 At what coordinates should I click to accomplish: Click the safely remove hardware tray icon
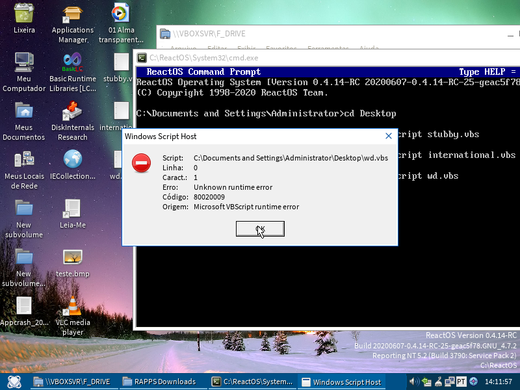[426, 382]
